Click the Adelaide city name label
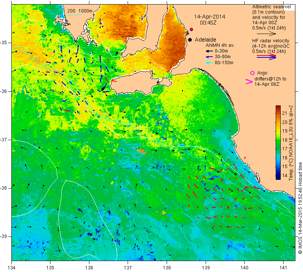303x272 pixels. tap(205, 40)
